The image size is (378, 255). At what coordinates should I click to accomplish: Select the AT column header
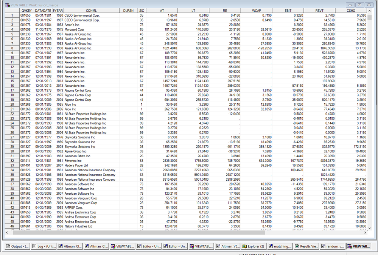click(162, 11)
